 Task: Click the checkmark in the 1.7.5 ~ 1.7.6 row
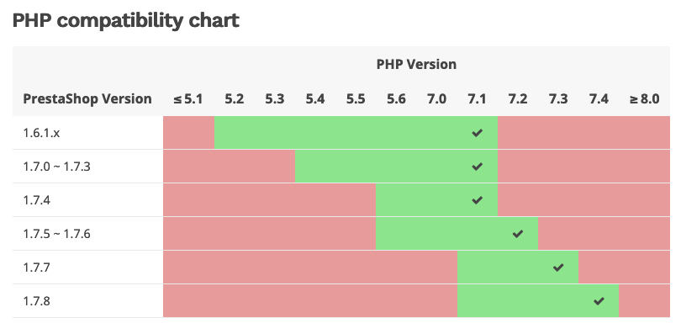[517, 234]
